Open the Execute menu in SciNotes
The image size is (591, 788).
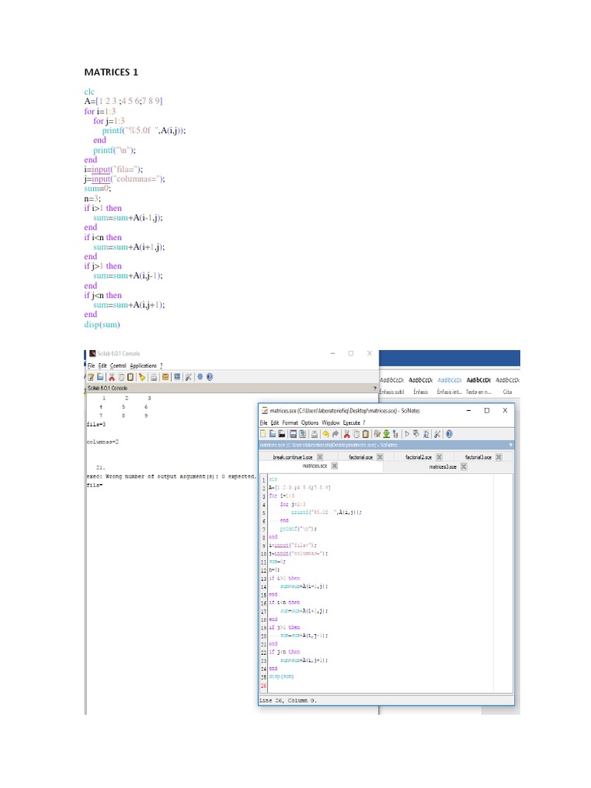pos(351,422)
